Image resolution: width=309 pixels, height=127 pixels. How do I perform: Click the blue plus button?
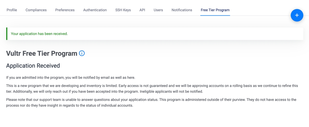[297, 15]
